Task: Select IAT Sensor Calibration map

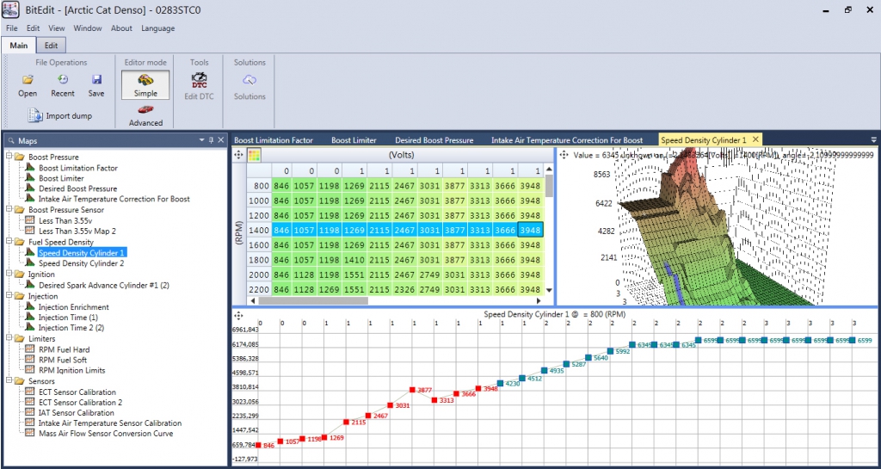Action: tap(77, 413)
